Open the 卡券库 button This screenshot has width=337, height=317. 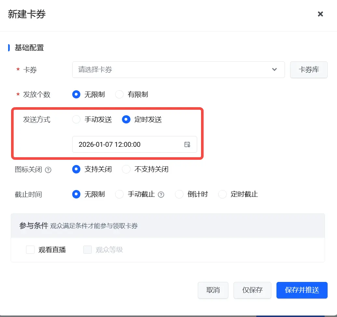tap(309, 70)
